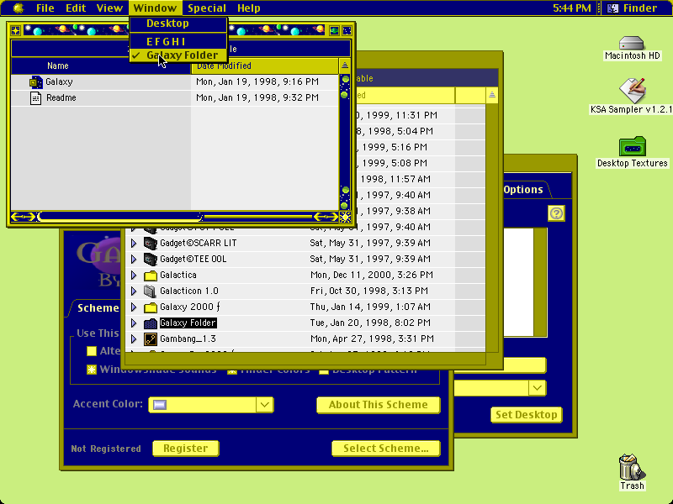Expand the Gadget©SCARR LIT disclosure triangle
Screen dimensions: 673x504
134,243
